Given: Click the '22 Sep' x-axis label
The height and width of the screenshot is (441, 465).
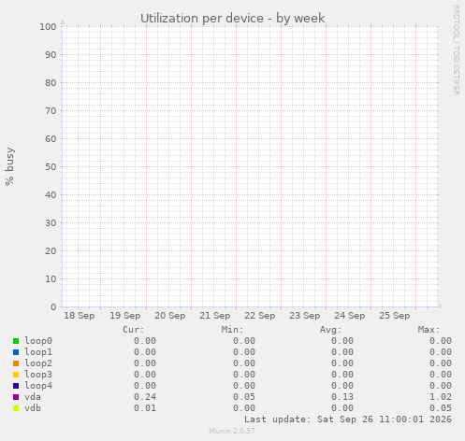Looking at the screenshot, I should [260, 316].
